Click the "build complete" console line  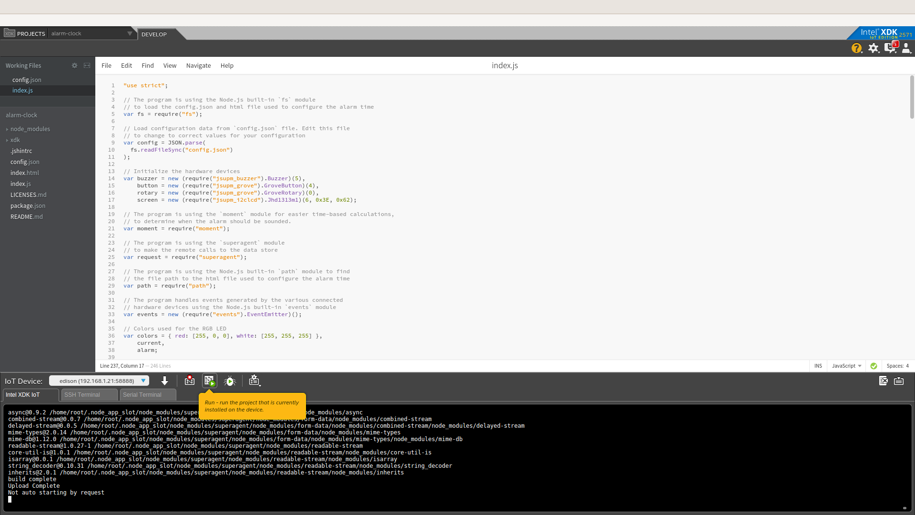click(32, 479)
